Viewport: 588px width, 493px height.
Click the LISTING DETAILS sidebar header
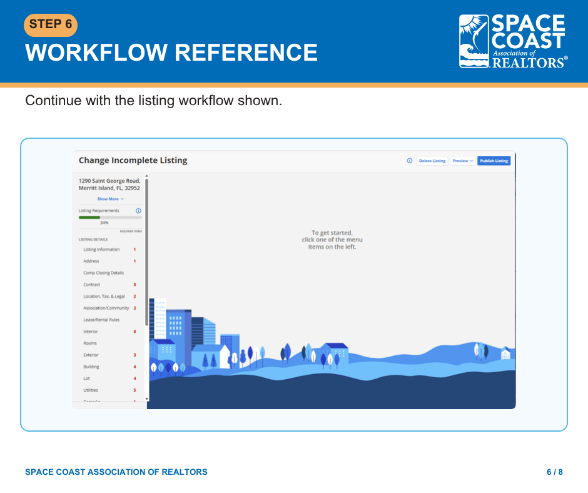pos(93,240)
